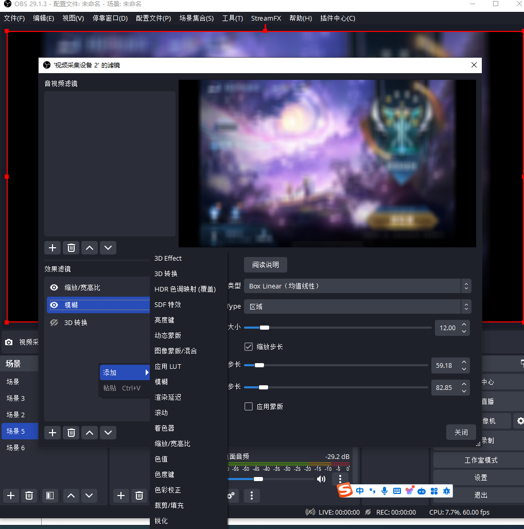Move effect filter up with arrow button
This screenshot has width=524, height=529.
[x=90, y=432]
